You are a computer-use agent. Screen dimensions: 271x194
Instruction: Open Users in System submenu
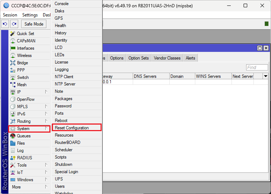pos(76,186)
